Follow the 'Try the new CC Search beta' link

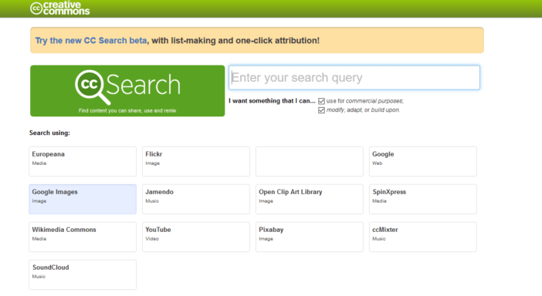91,40
